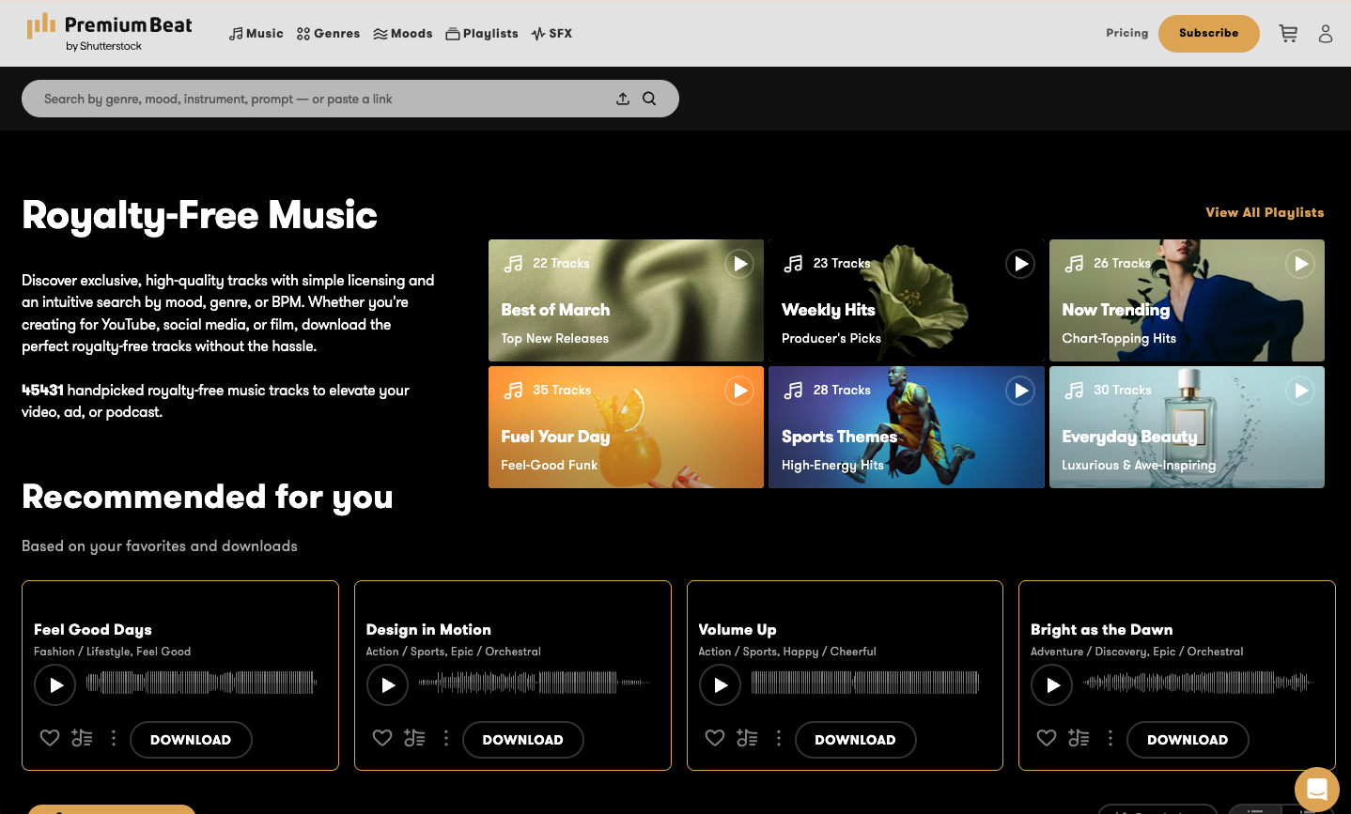Open the shopping cart
Screen dimensions: 1351x814
[x=1288, y=34]
